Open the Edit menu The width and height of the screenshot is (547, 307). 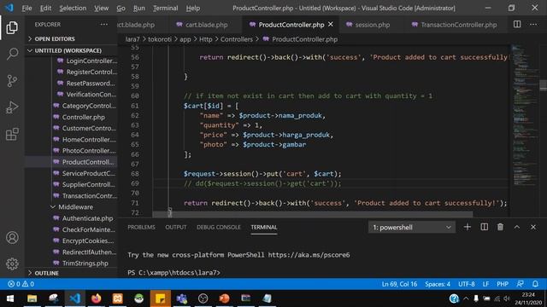click(x=45, y=8)
